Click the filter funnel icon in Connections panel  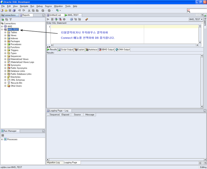click(x=11, y=20)
